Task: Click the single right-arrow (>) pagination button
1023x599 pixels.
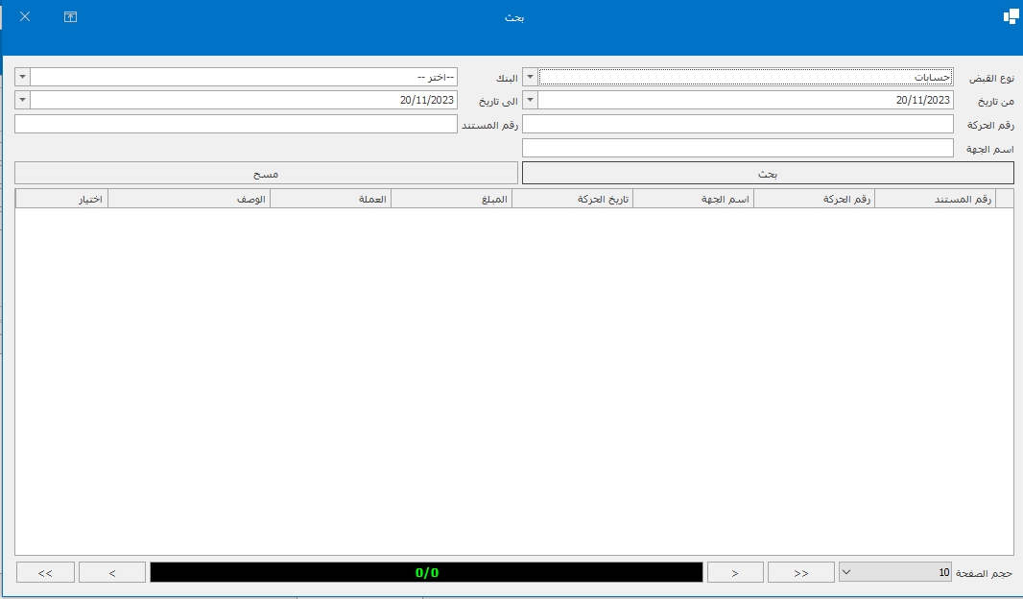Action: [x=735, y=572]
